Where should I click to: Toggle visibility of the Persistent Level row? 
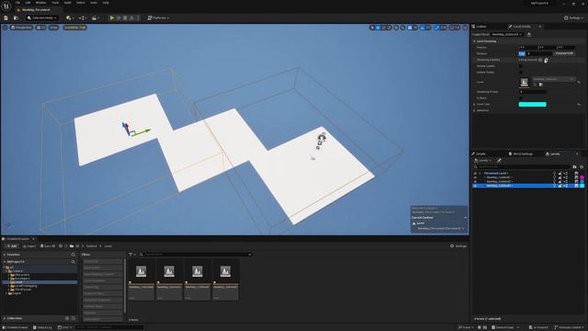click(475, 174)
